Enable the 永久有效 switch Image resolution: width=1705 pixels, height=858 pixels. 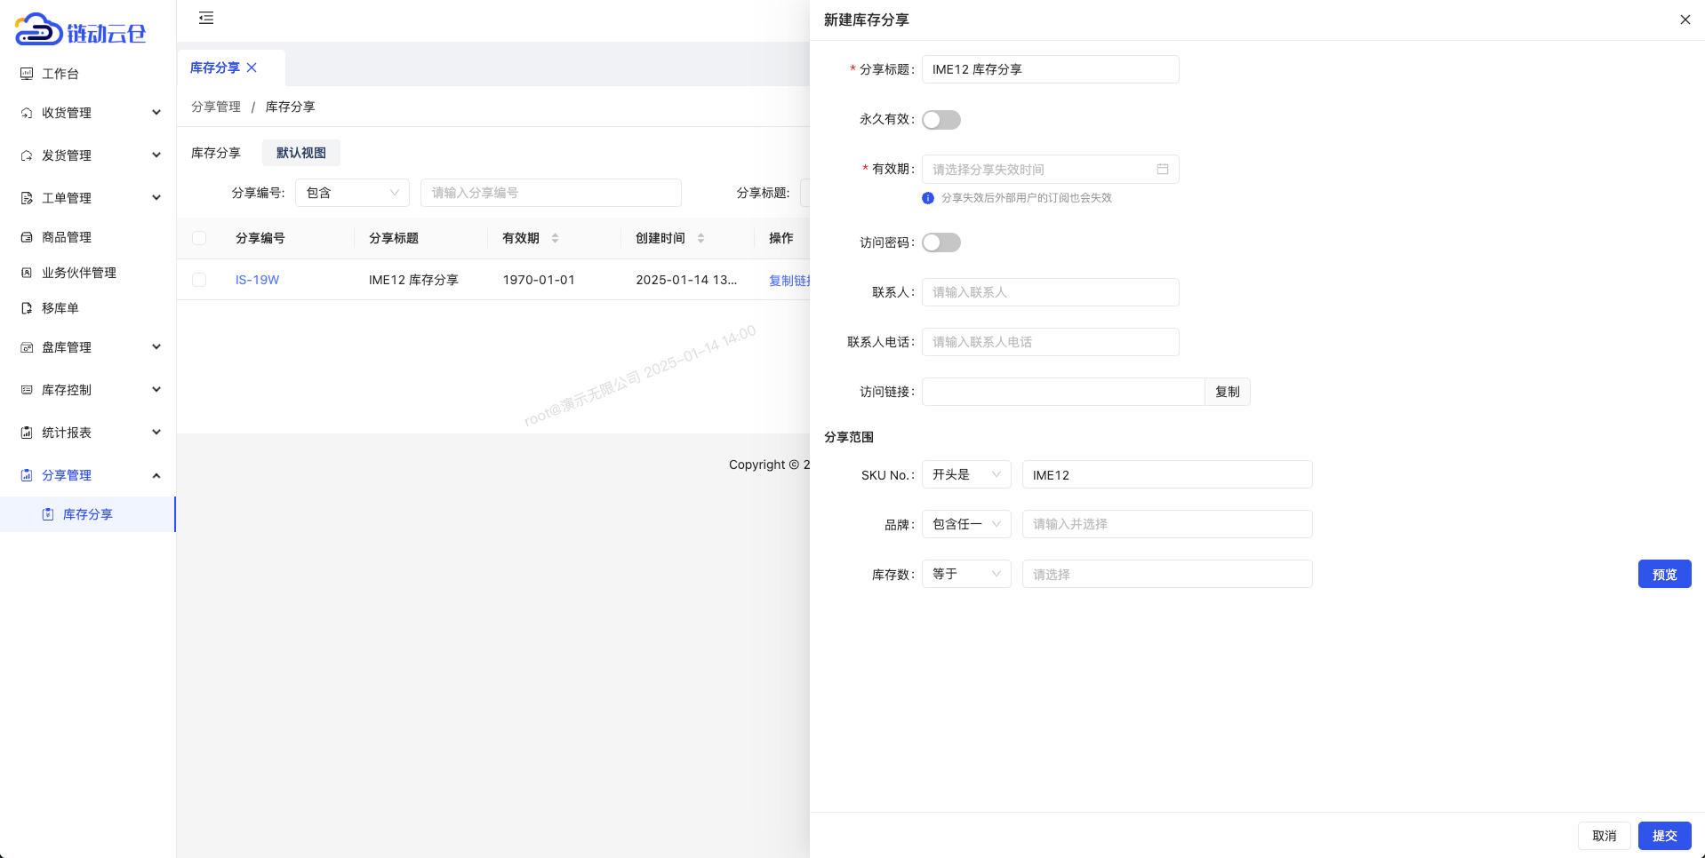point(941,120)
